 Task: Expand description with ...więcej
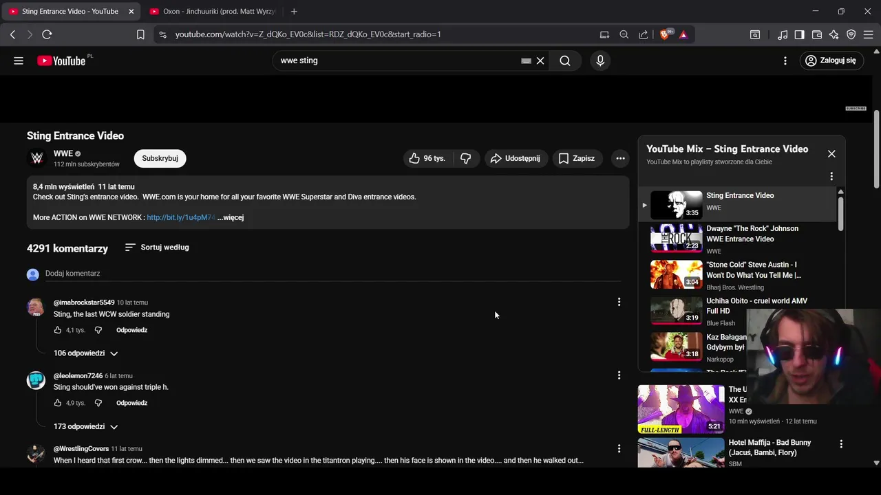coord(231,217)
